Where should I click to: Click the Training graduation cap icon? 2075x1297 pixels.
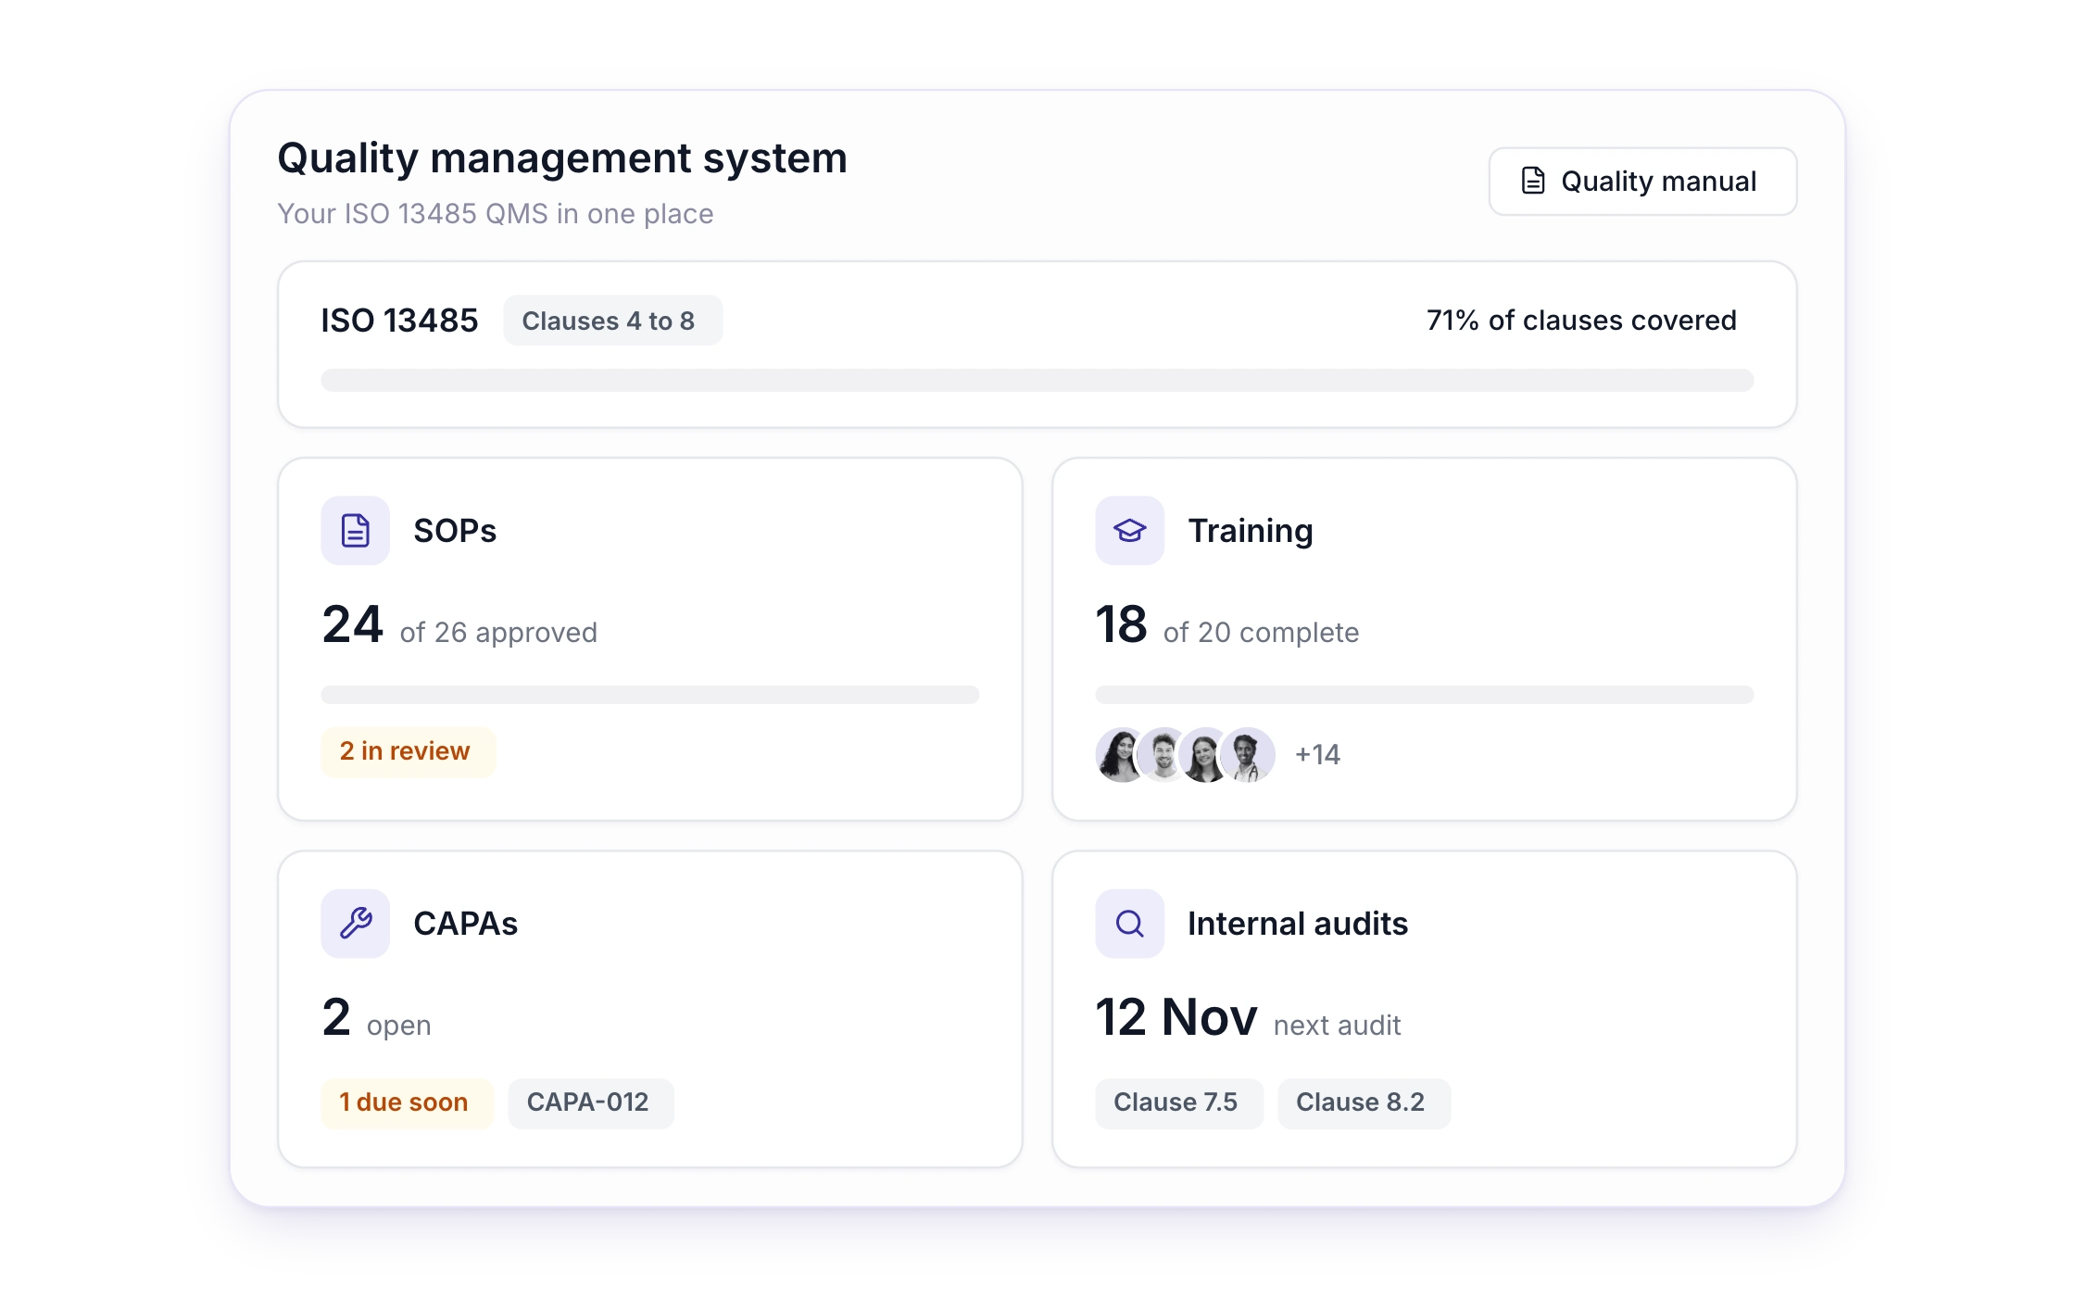tap(1130, 531)
